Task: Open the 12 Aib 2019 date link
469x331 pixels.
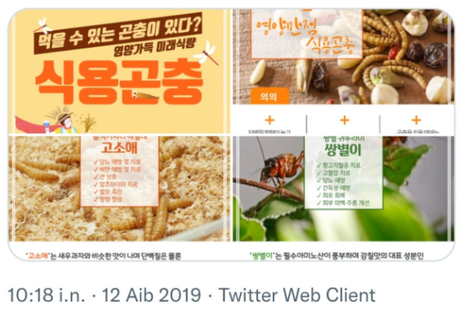Action: click(x=151, y=295)
